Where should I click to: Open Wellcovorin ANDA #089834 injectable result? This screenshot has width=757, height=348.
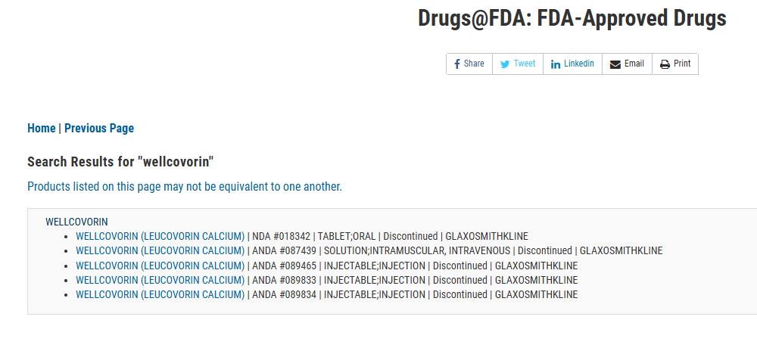click(160, 294)
